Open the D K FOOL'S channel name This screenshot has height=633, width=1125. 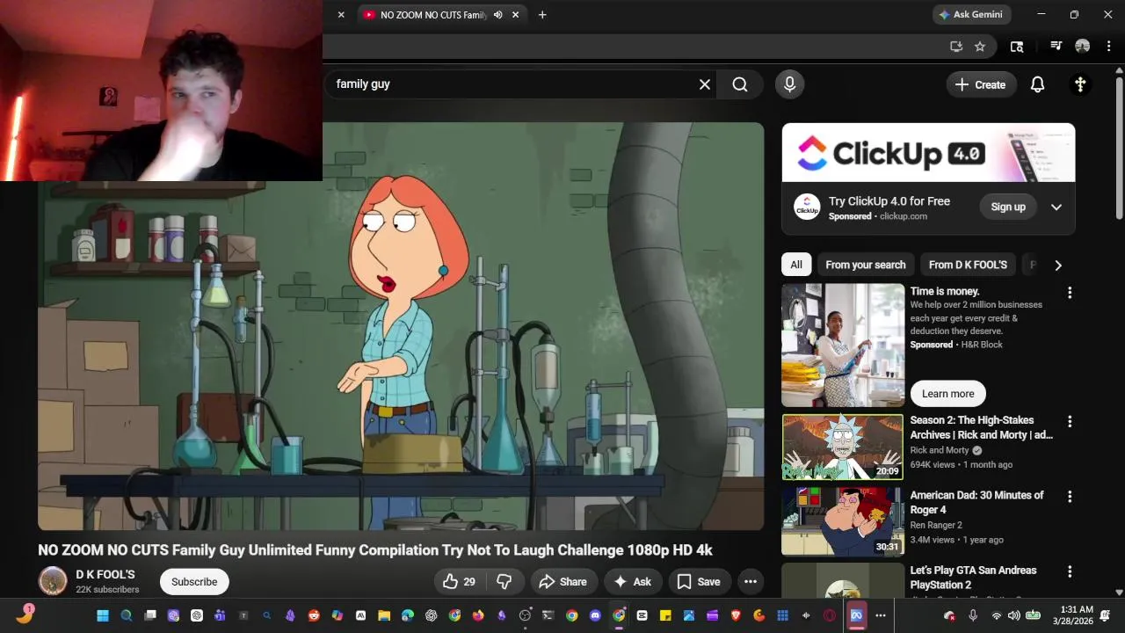click(x=105, y=574)
